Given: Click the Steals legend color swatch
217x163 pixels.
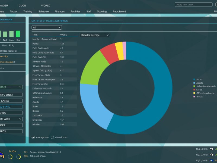Looking at the screenshot, I should [x=194, y=90].
